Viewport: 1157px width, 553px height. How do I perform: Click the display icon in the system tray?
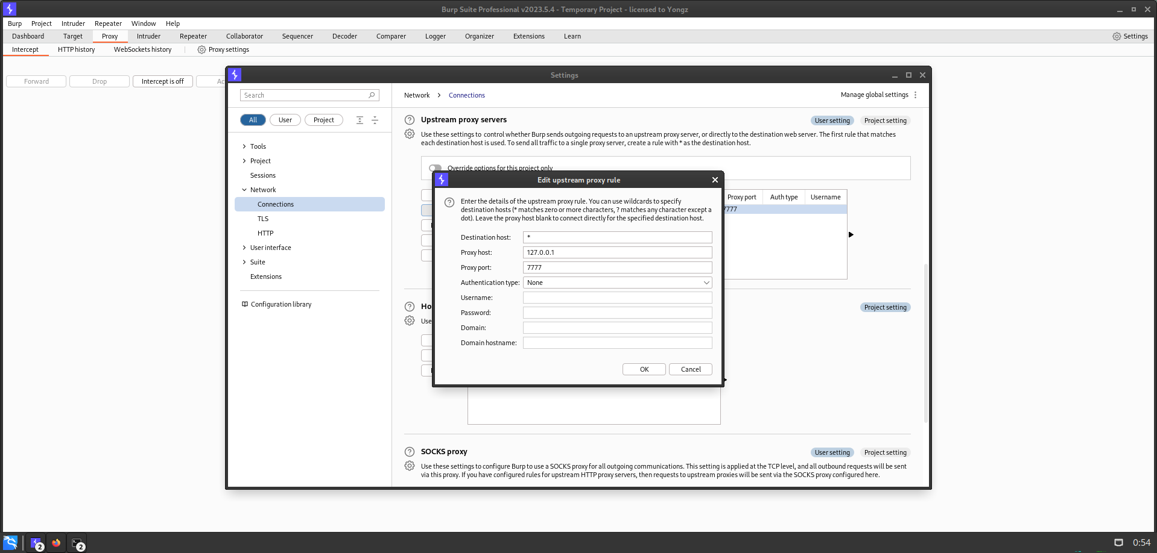coord(1118,543)
